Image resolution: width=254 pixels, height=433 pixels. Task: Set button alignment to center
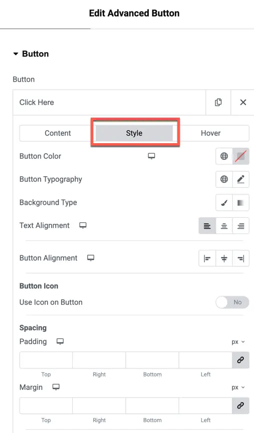tap(224, 258)
